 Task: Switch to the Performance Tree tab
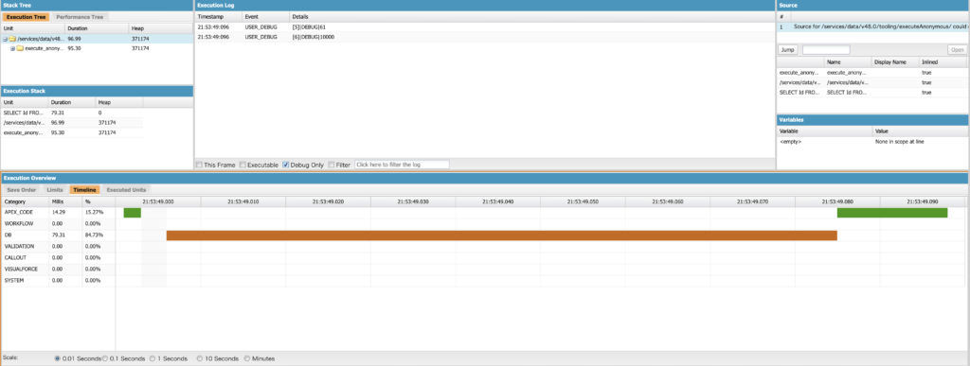point(80,17)
